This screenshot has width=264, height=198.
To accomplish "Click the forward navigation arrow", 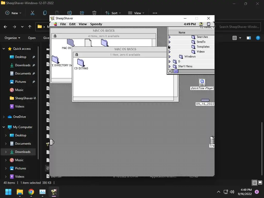I will tap(14, 27).
